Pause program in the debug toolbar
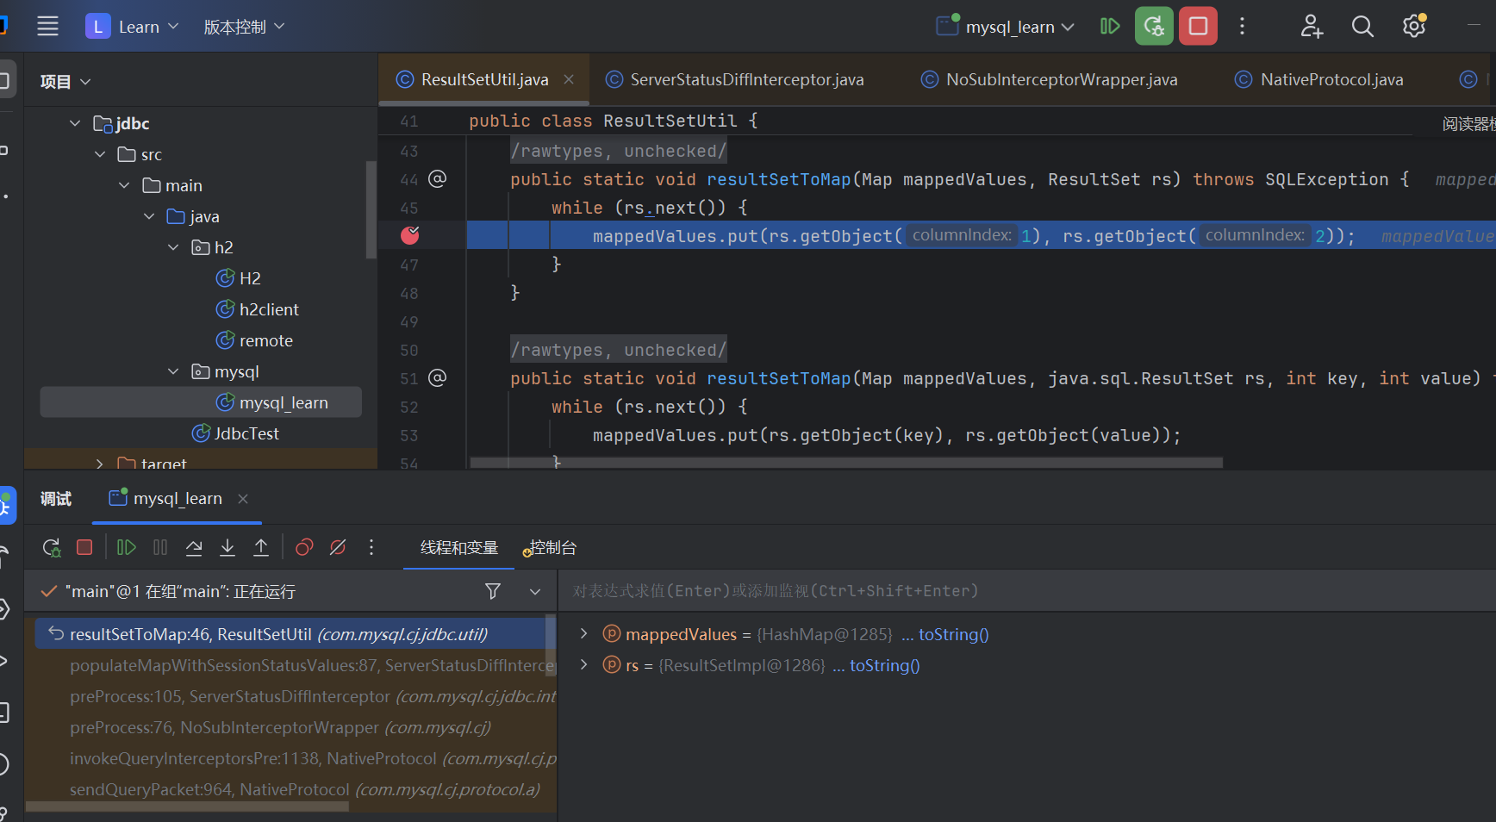 [x=160, y=547]
